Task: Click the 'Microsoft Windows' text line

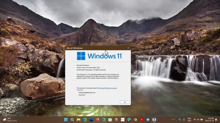Action: pyautogui.click(x=83, y=65)
